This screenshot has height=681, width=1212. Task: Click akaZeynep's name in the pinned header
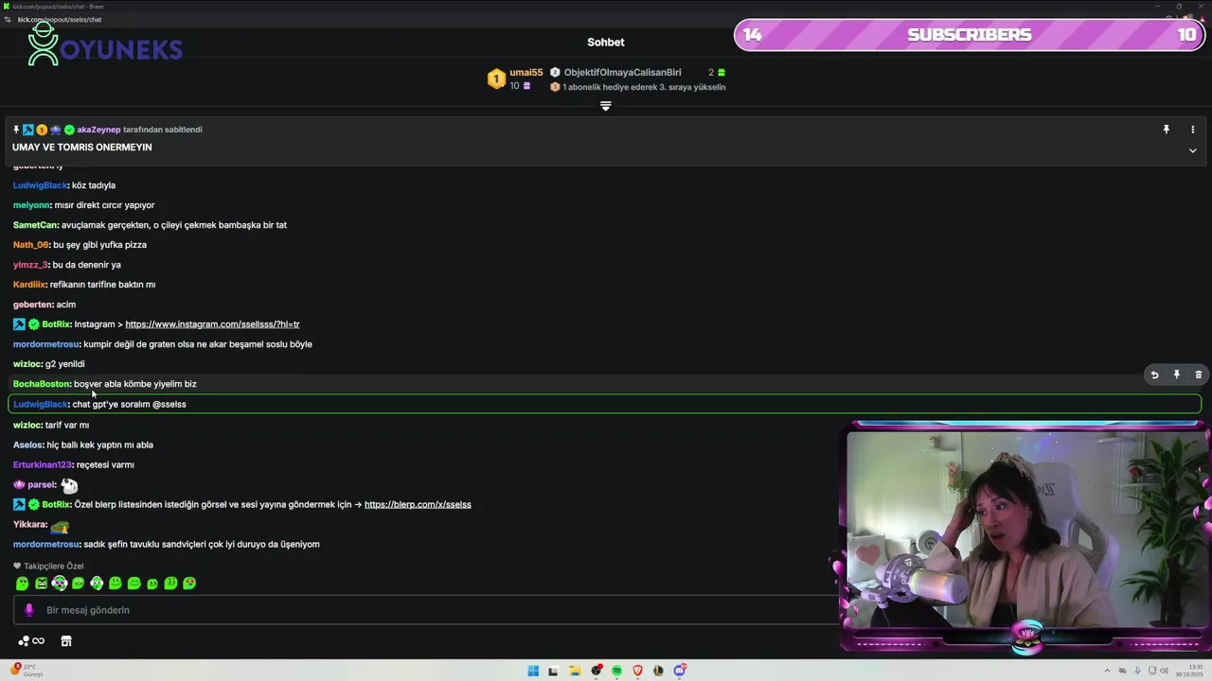point(98,130)
